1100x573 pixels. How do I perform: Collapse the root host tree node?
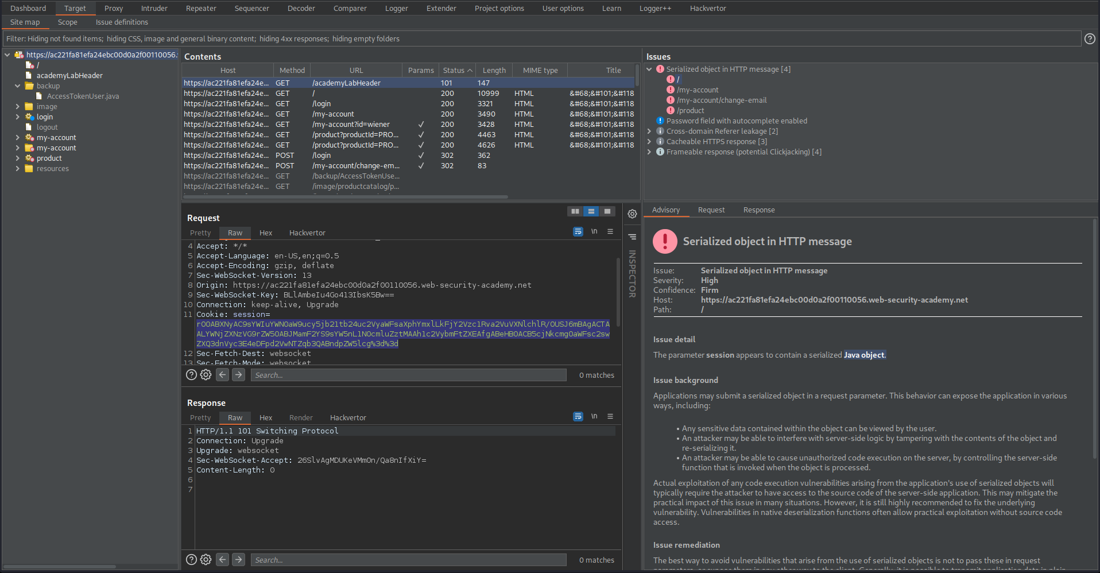(7, 55)
